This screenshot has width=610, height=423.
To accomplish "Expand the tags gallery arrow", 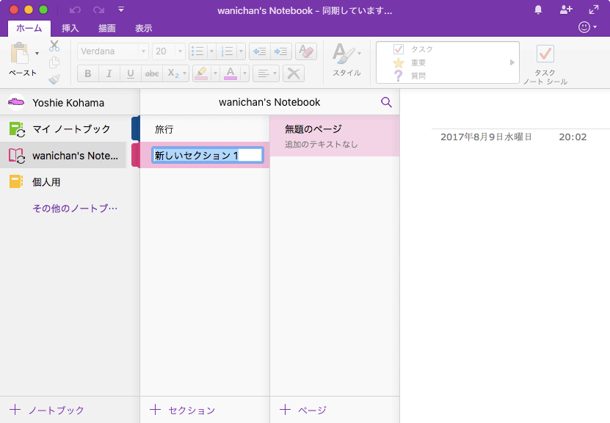I will [x=512, y=62].
